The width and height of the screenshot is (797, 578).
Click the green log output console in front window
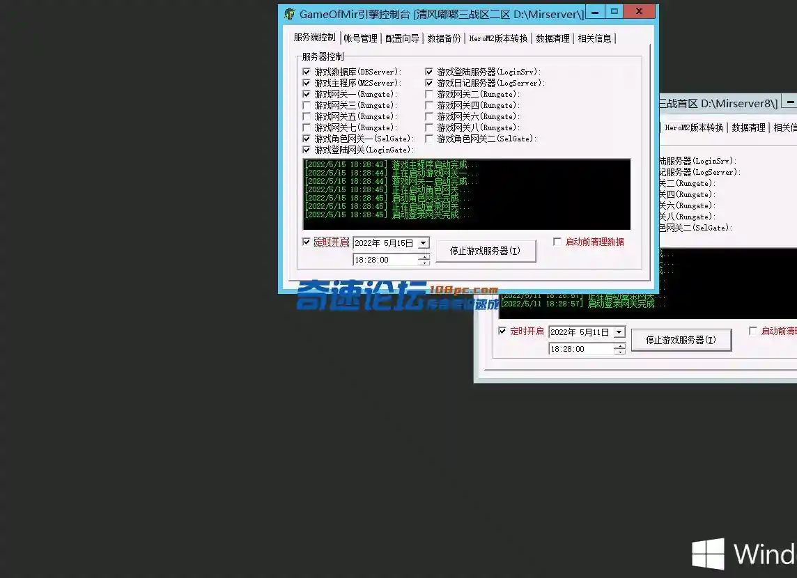pos(467,194)
